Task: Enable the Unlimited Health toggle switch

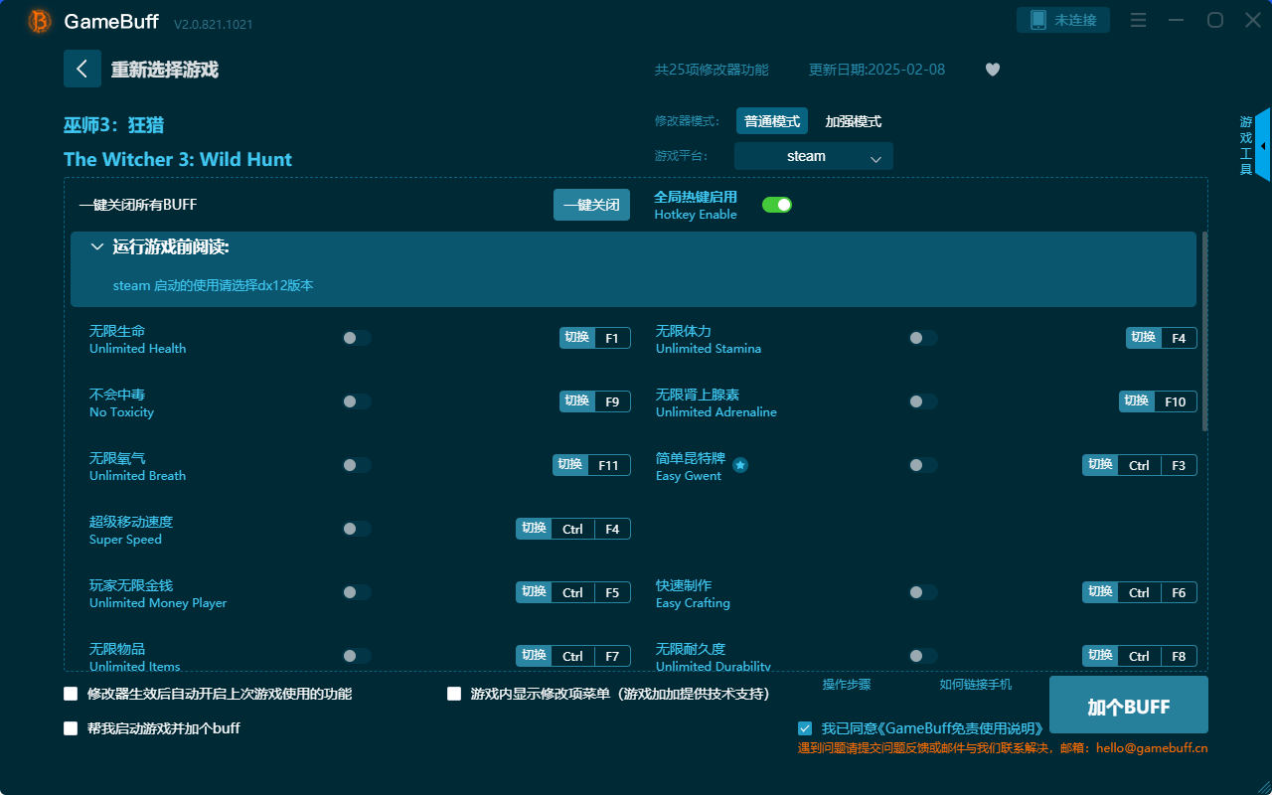Action: 356,338
